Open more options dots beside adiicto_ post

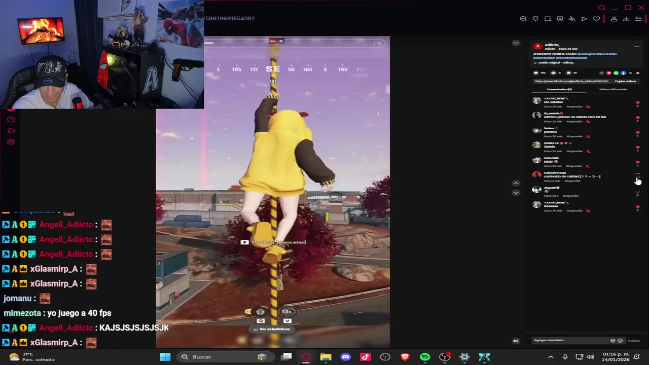(637, 47)
